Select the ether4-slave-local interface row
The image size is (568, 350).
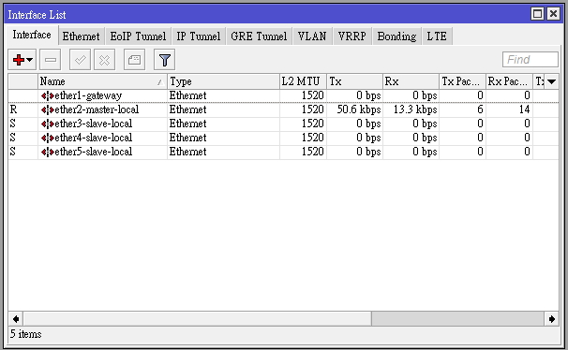tap(283, 138)
